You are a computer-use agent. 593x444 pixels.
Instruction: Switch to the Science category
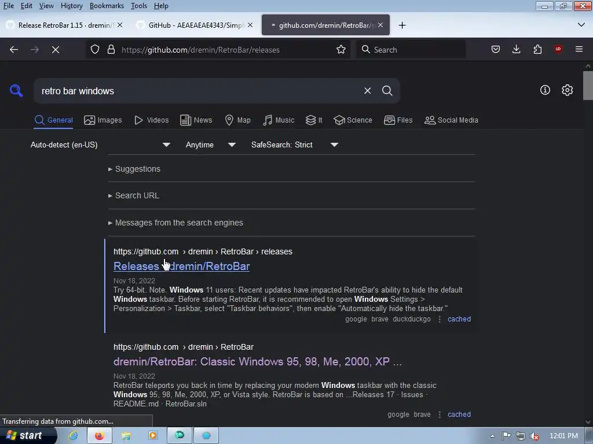pos(353,120)
